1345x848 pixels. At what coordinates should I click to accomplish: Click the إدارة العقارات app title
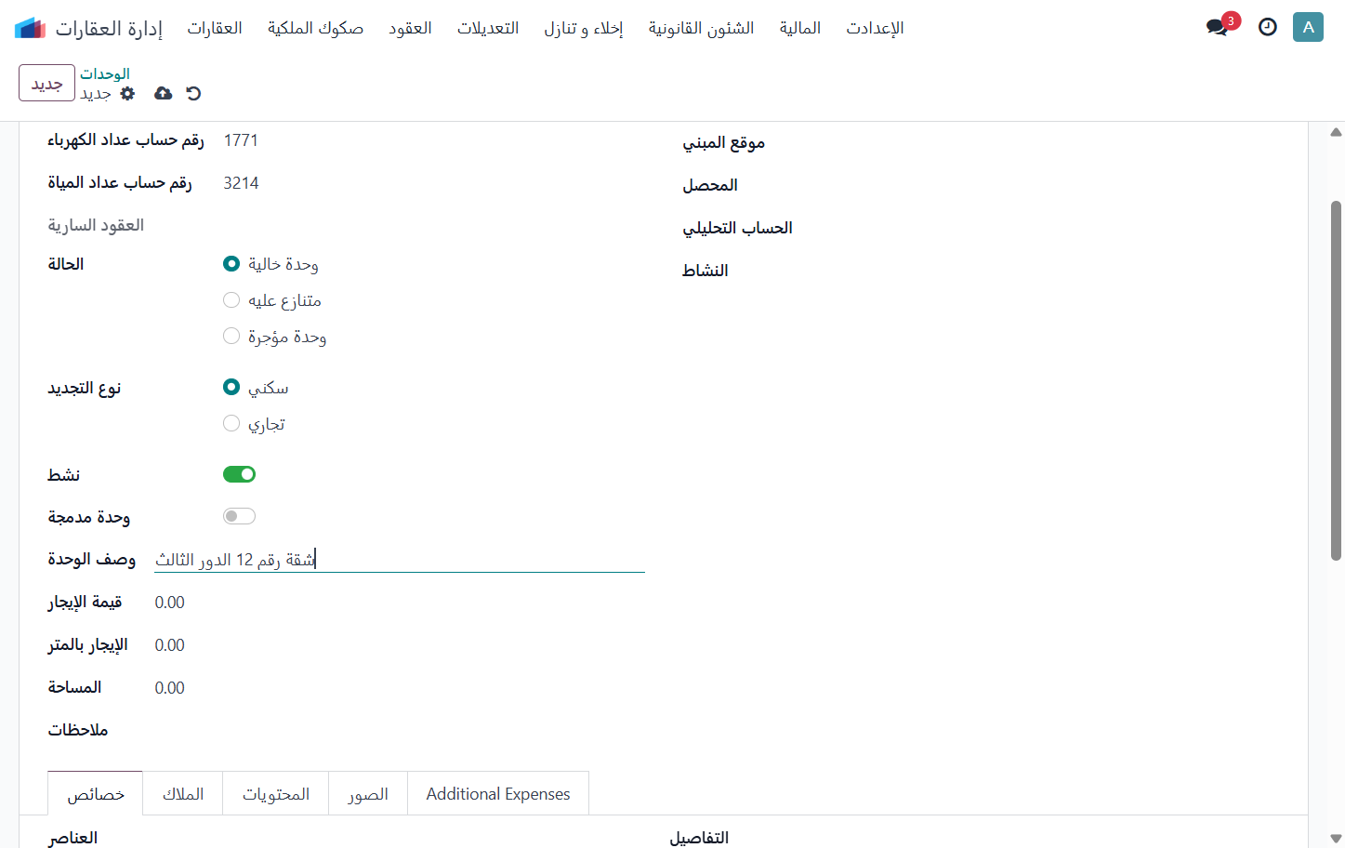pyautogui.click(x=109, y=28)
